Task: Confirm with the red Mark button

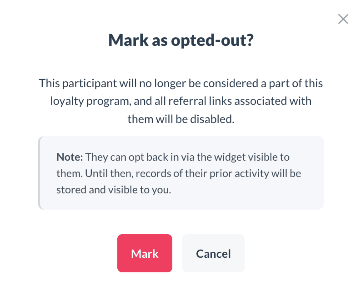Action: pyautogui.click(x=145, y=253)
